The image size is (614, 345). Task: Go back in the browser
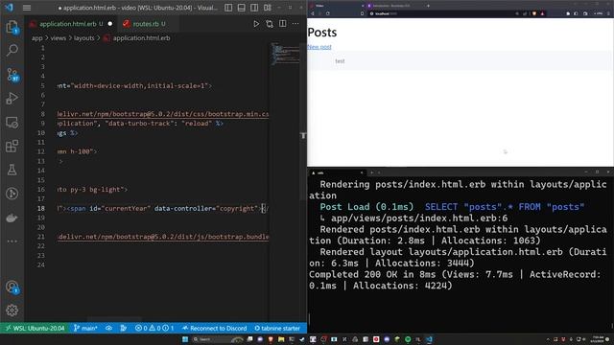tap(313, 13)
